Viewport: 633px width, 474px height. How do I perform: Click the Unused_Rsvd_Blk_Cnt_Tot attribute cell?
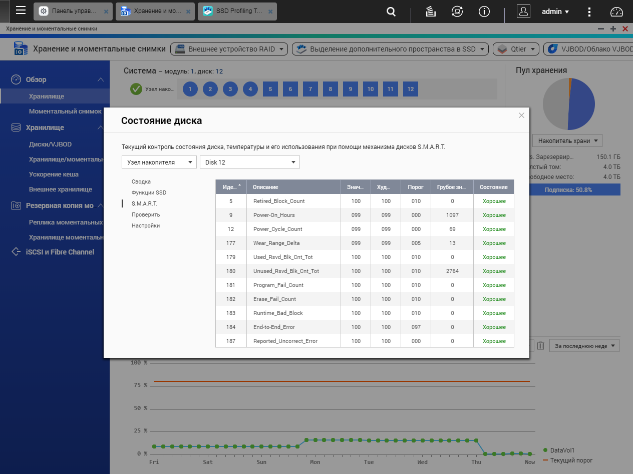pyautogui.click(x=293, y=271)
